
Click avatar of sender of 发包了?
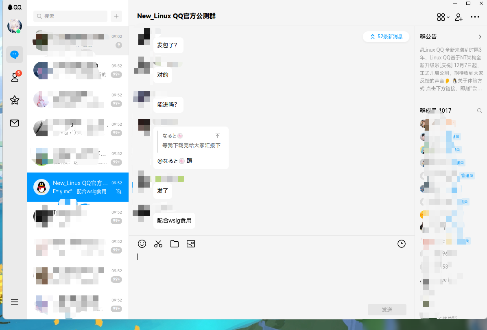(144, 37)
